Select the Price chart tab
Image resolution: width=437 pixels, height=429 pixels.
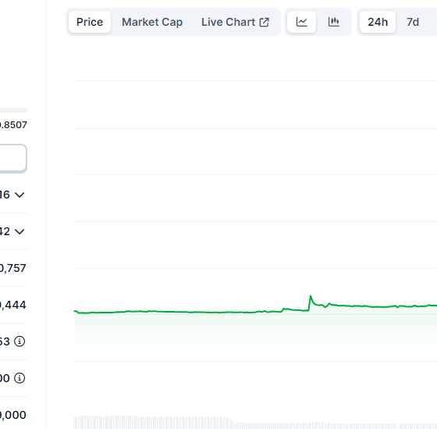pos(90,22)
